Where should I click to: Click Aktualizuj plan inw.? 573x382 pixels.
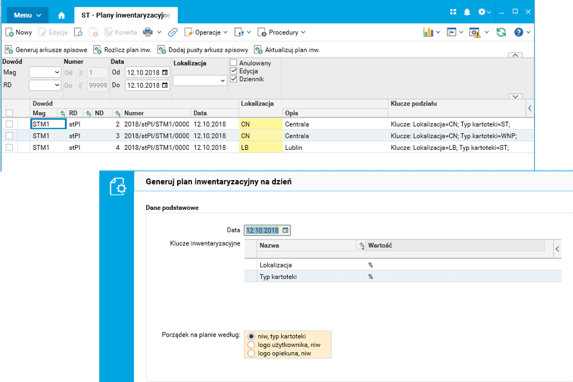[287, 50]
